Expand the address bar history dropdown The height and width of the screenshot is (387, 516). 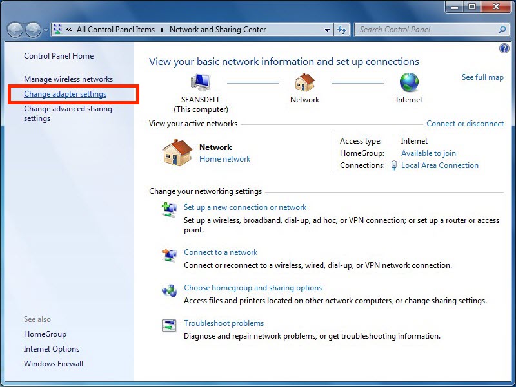[328, 30]
